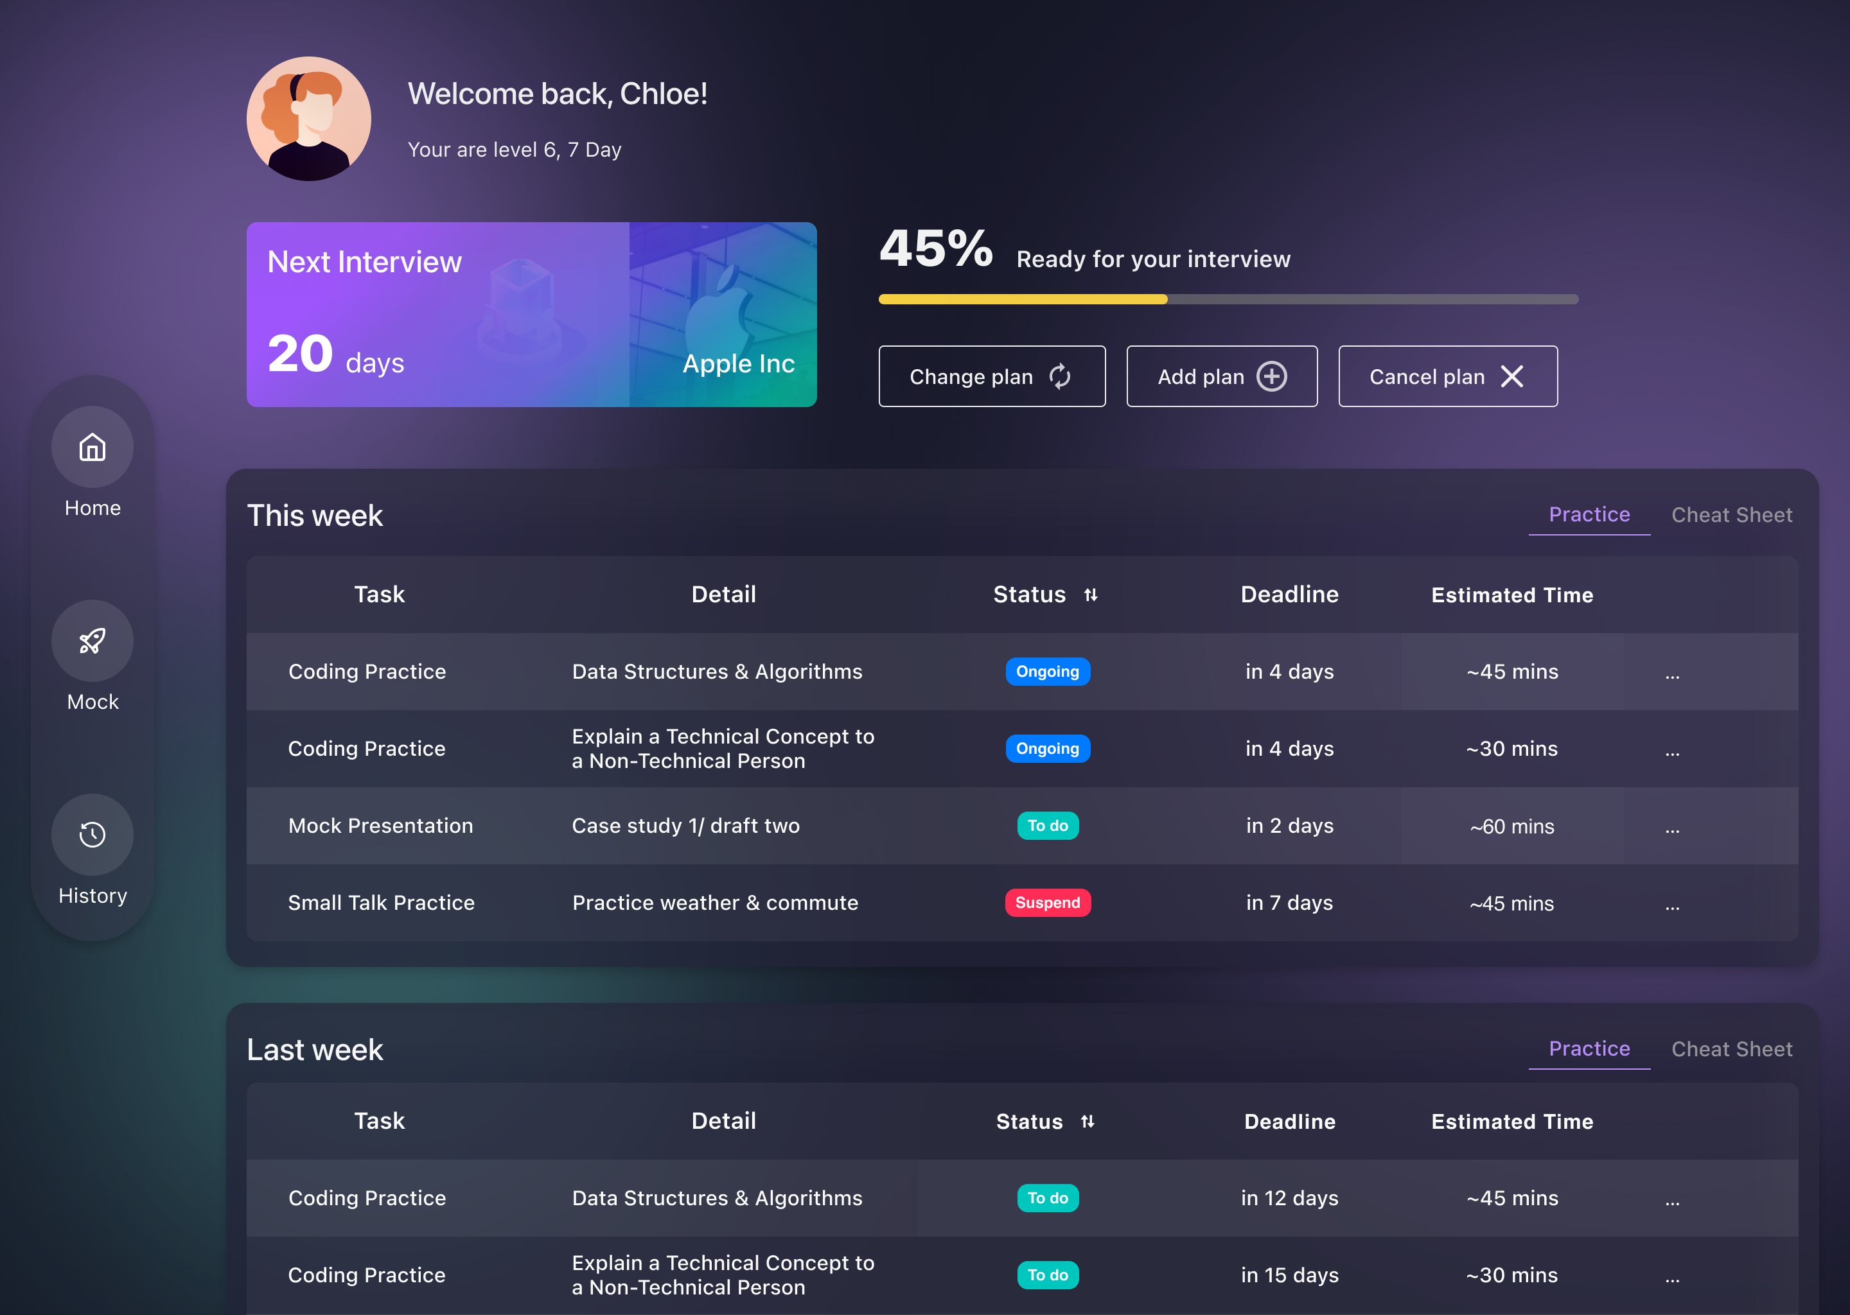1850x1315 pixels.
Task: Click 'Welcome back, Chloe!' heading
Action: pos(558,94)
